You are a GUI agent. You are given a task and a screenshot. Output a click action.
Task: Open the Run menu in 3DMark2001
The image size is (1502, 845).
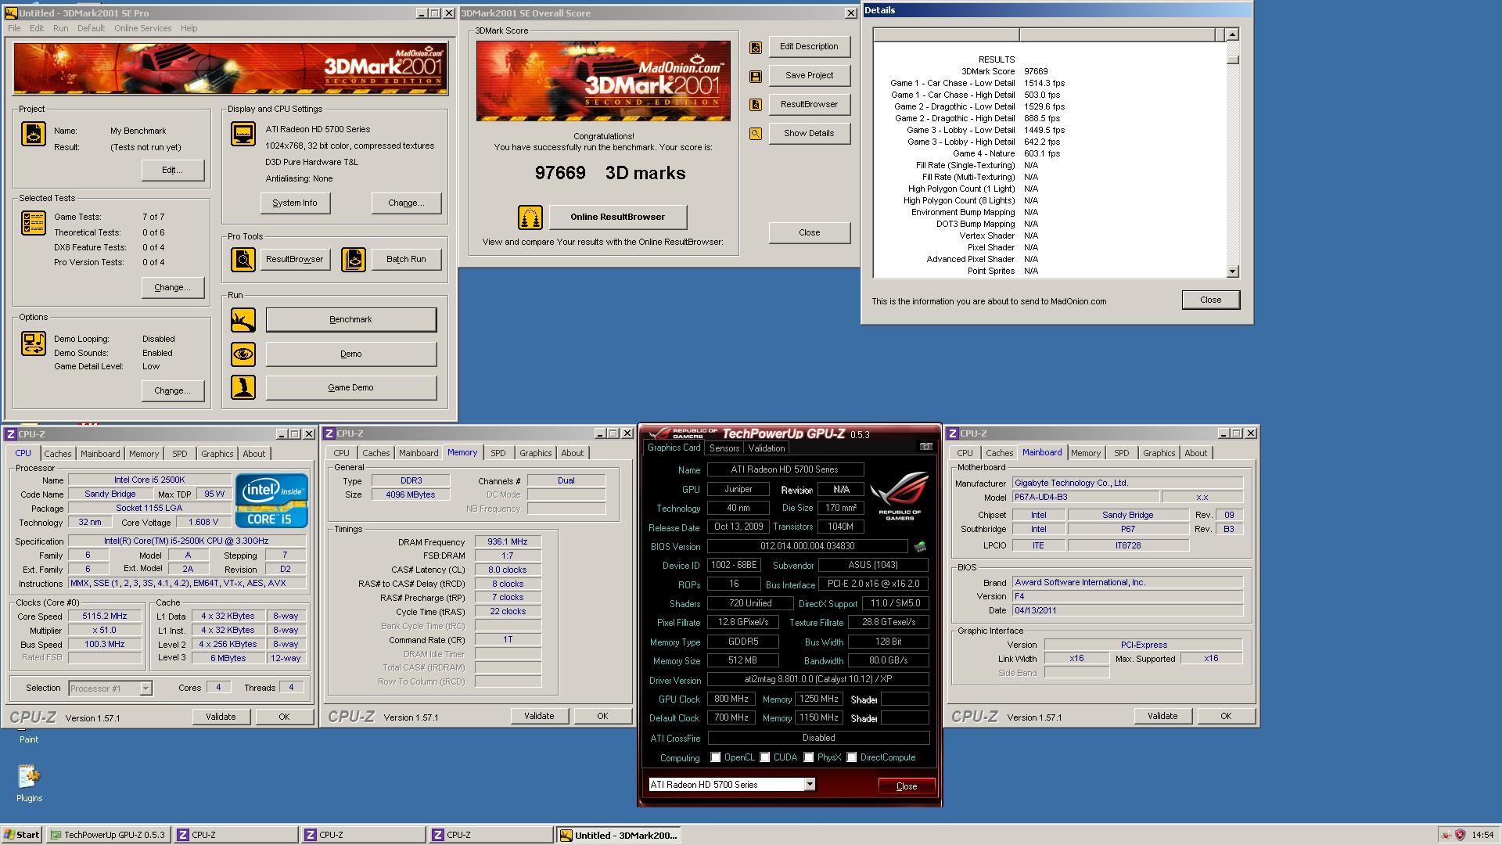click(x=60, y=28)
